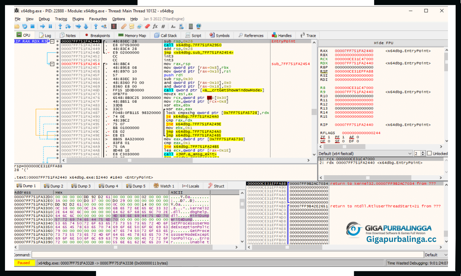The image size is (461, 276).
Task: Toggle the DF flag value
Action: click(357, 141)
